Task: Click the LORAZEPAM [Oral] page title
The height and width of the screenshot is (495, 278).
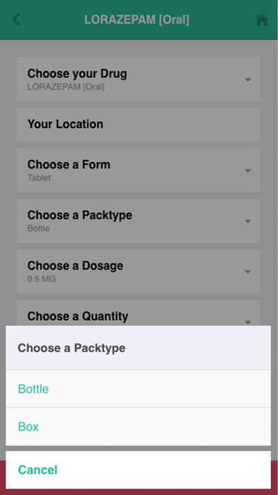Action: (x=137, y=20)
